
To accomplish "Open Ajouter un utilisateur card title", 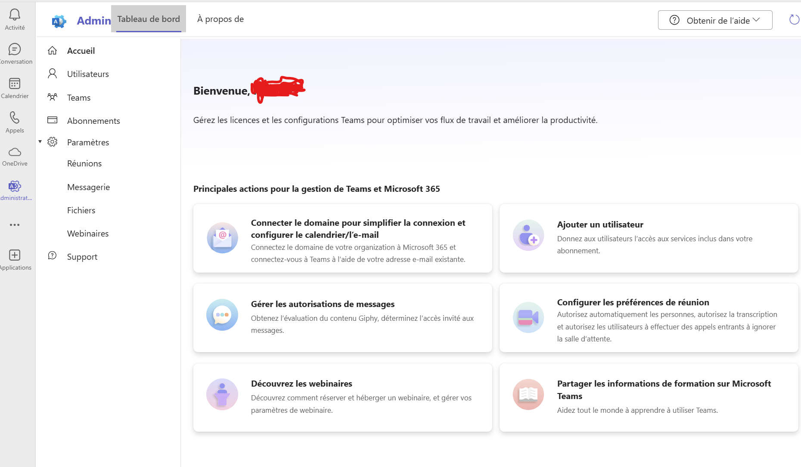I will point(600,224).
